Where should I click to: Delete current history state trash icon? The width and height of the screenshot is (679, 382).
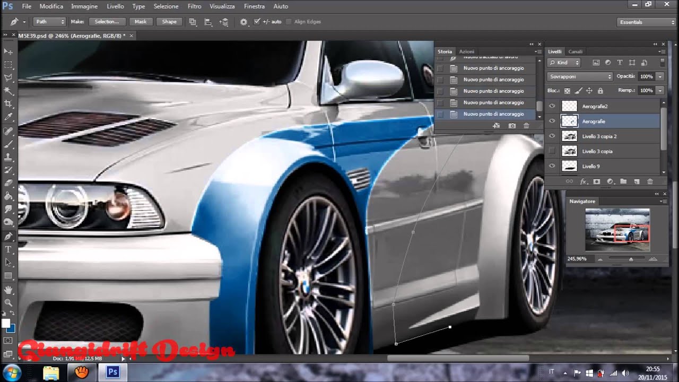(x=526, y=126)
